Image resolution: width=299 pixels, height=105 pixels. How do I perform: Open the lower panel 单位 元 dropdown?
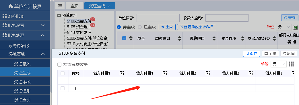point(279,64)
